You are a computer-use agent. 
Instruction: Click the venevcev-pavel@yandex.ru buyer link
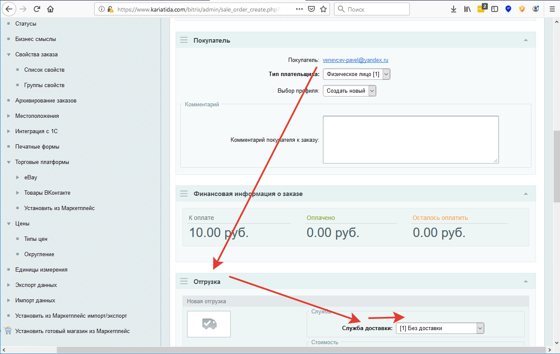click(x=355, y=60)
